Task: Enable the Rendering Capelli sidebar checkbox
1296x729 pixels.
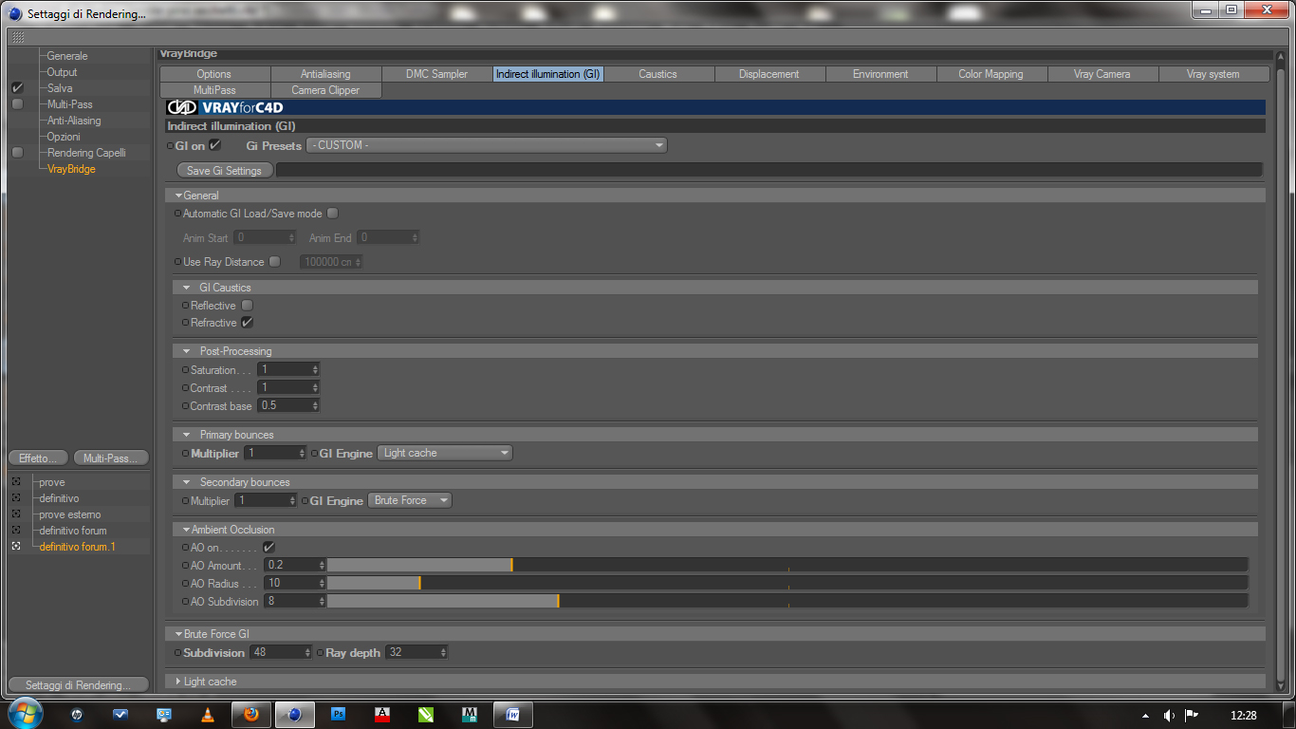Action: coord(17,153)
